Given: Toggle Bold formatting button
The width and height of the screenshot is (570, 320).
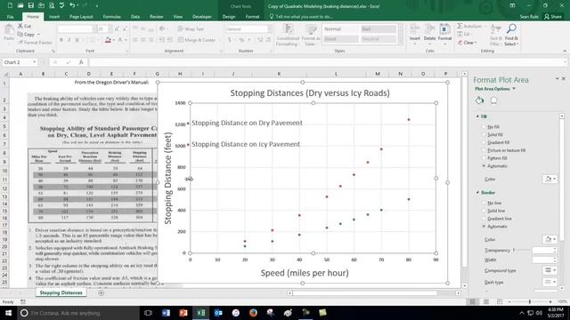Looking at the screenshot, I should coord(61,40).
